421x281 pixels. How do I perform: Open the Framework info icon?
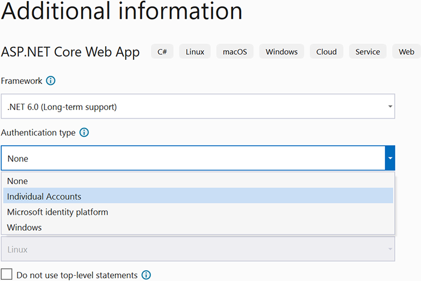click(50, 80)
